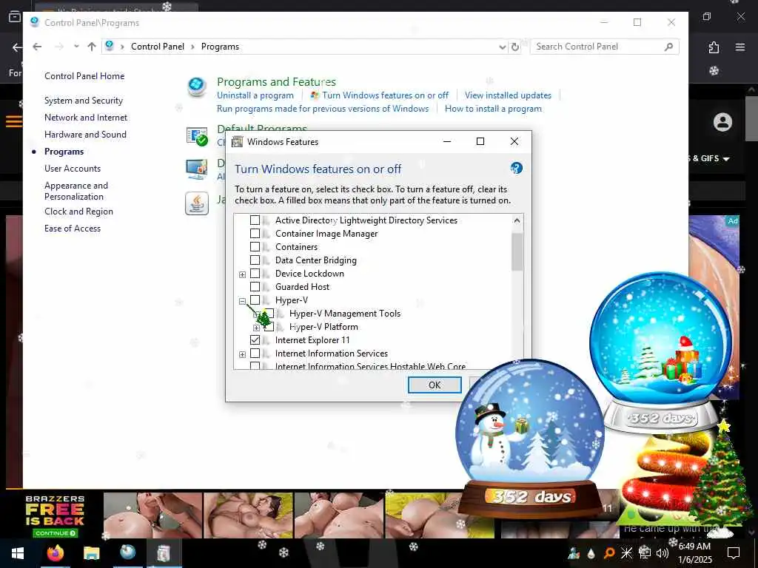
Task: Open Network and Internet category
Action: point(86,118)
